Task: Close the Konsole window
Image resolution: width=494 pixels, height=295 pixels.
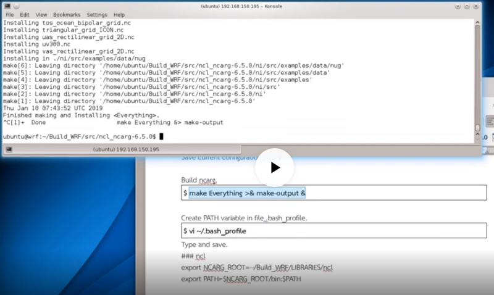Action: click(476, 6)
